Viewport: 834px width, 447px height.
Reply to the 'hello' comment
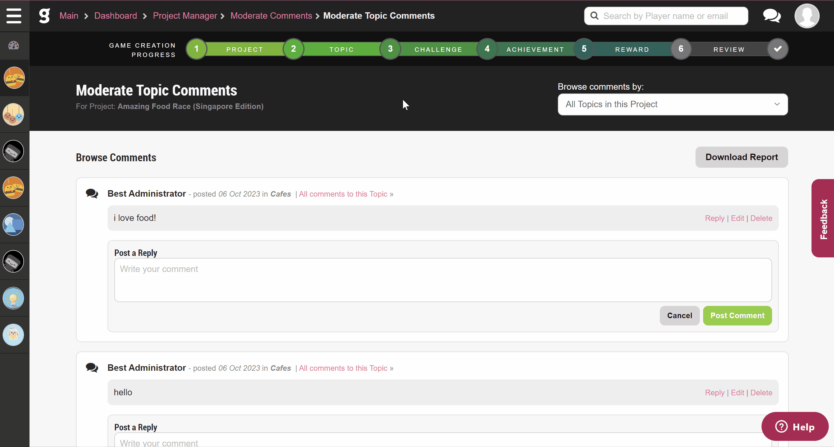pos(714,393)
